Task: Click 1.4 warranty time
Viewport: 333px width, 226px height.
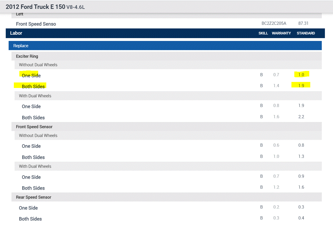Action: (x=276, y=86)
